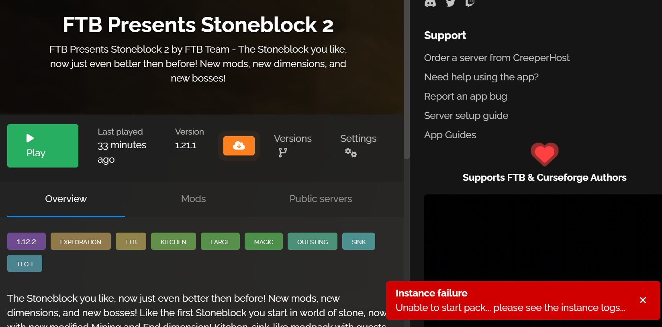The height and width of the screenshot is (327, 662).
Task: Open Need help using the app link
Action: click(481, 77)
